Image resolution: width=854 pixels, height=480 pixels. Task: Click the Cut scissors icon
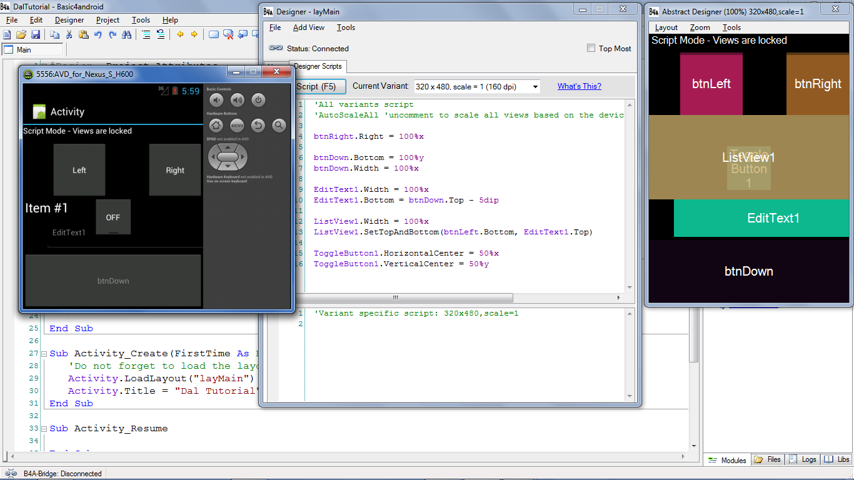click(x=69, y=34)
